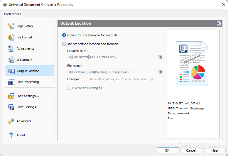Go to the Adjustments section
Viewport: 228px width, 156px height.
pyautogui.click(x=30, y=48)
